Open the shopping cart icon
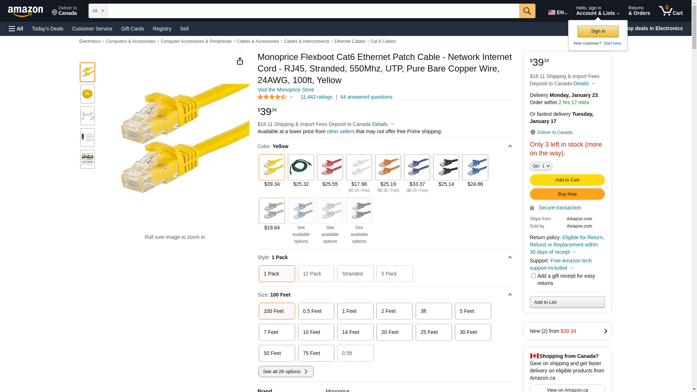The image size is (697, 392). pos(670,11)
